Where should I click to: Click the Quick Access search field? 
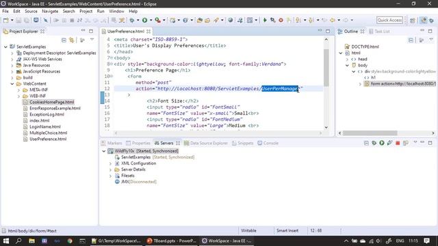pyautogui.click(x=389, y=20)
